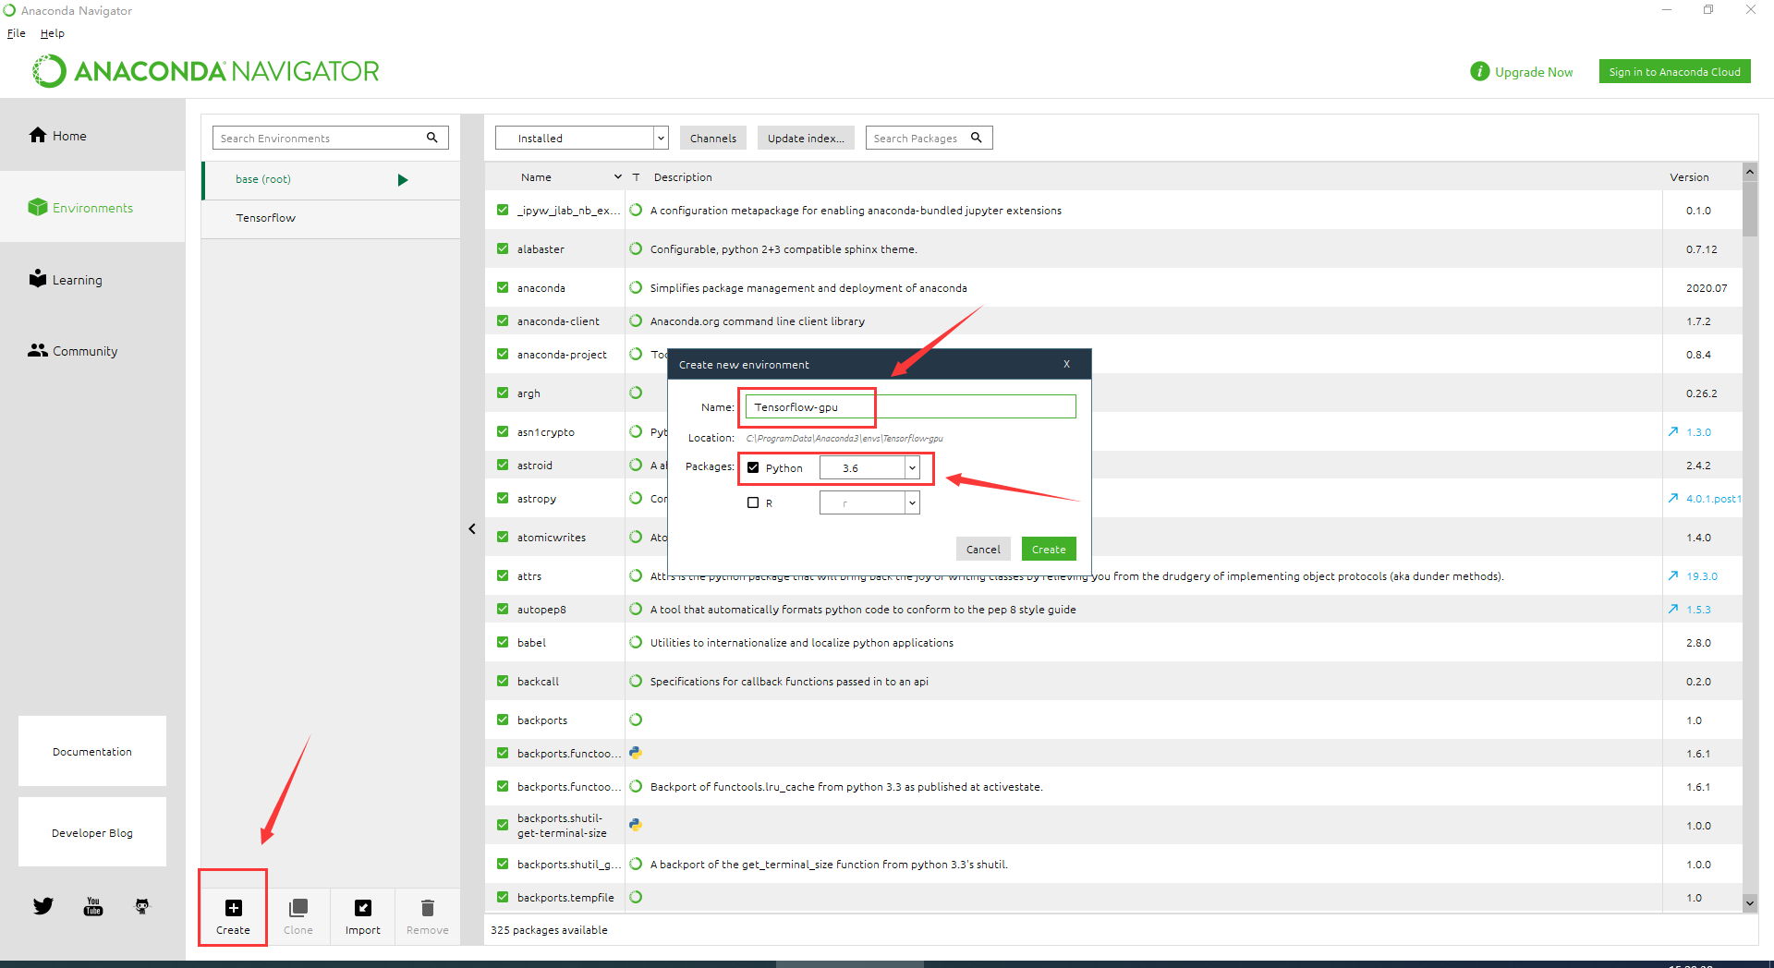Sort packages by Name column arrow

pos(618,176)
